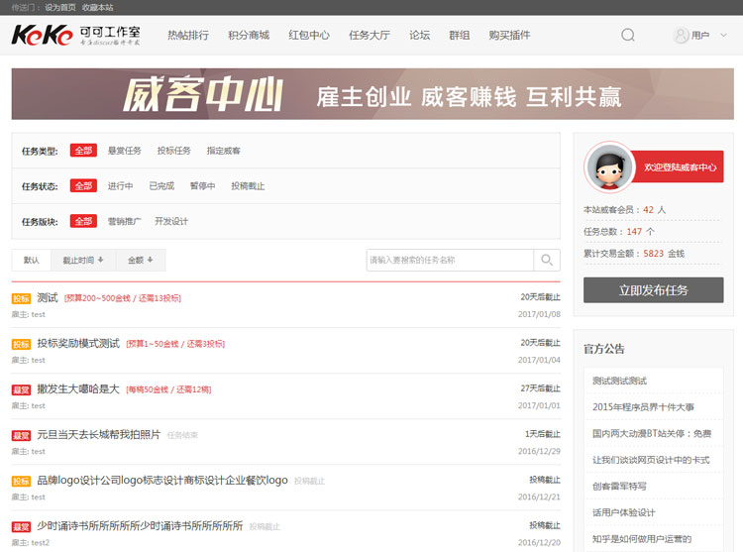Open the task titled 测试
Image resolution: width=743 pixels, height=552 pixels.
(48, 298)
